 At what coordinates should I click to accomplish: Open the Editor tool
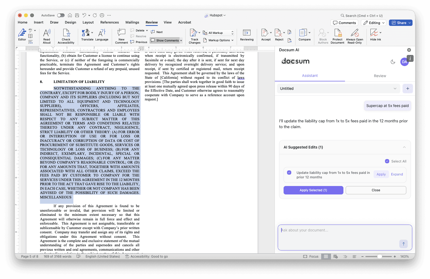point(22,35)
